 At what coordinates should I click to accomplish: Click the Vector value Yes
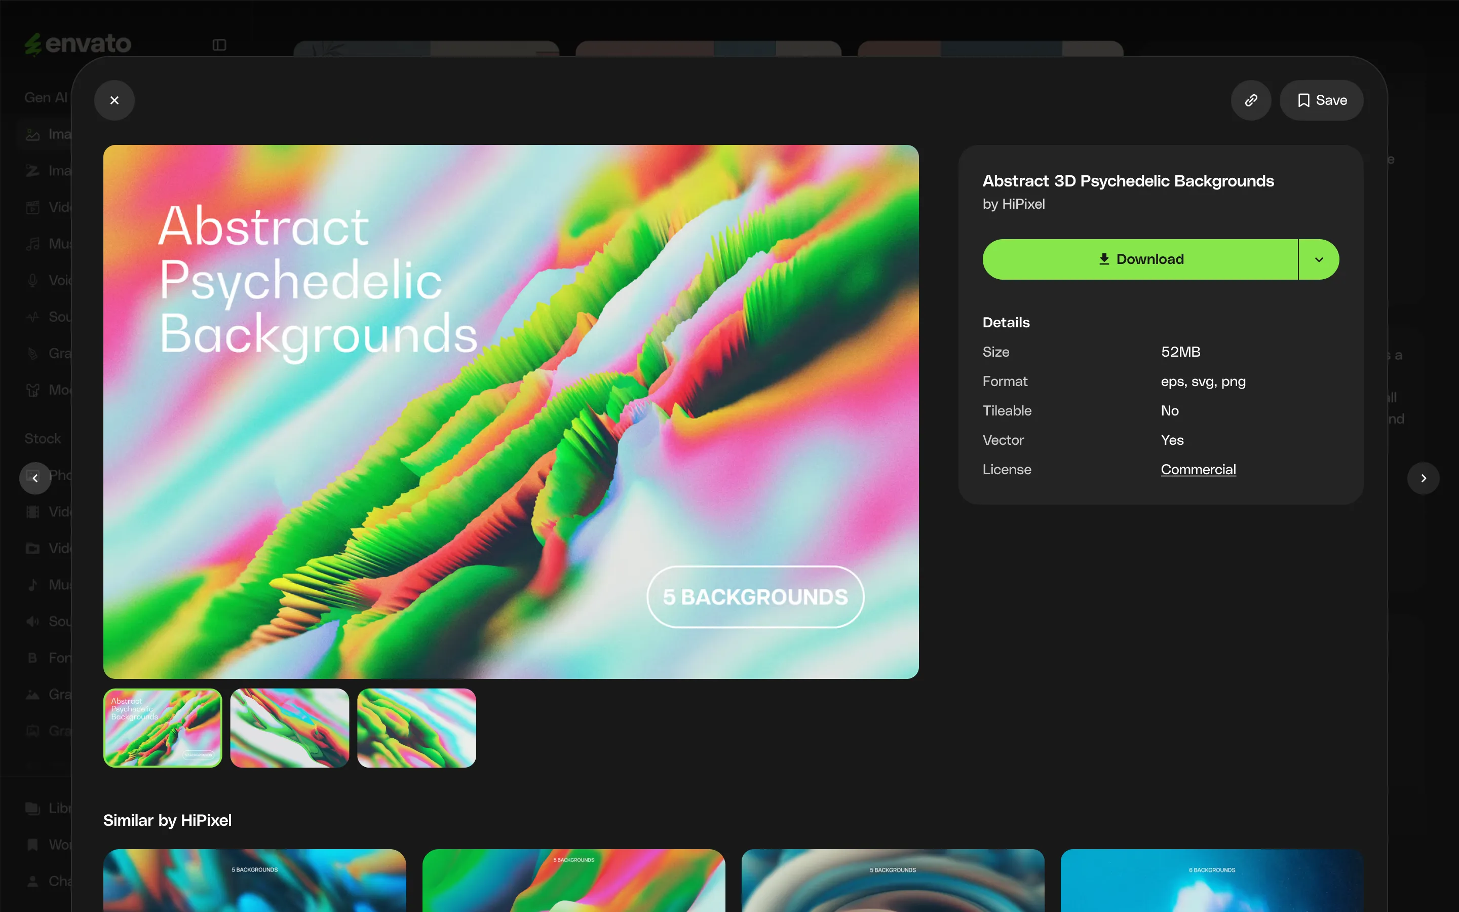click(x=1172, y=440)
